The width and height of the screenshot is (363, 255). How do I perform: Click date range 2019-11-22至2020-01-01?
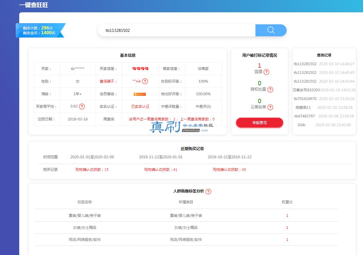coord(161,157)
